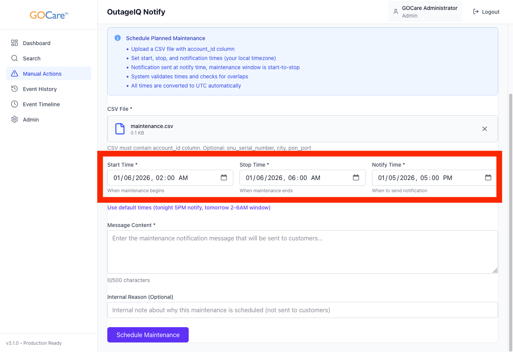This screenshot has height=352, width=513.
Task: Click the Admin gear icon in sidebar
Action: pos(15,120)
